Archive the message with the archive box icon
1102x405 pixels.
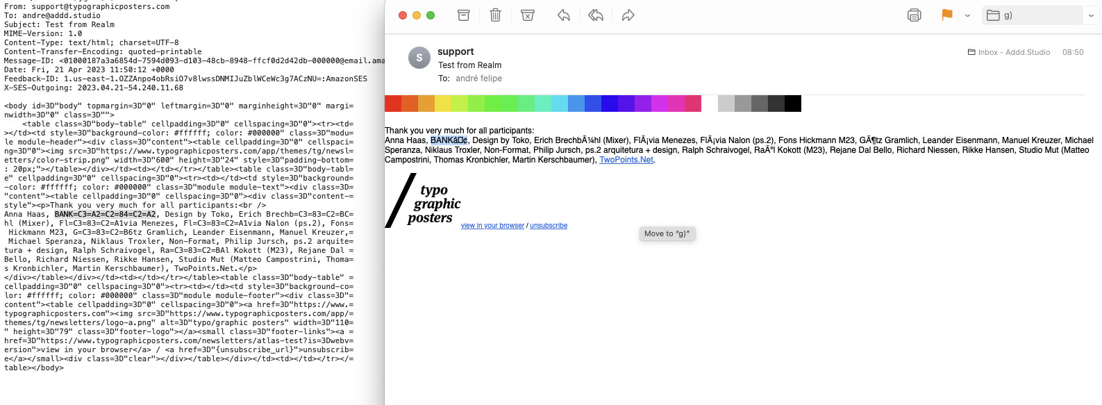click(464, 15)
